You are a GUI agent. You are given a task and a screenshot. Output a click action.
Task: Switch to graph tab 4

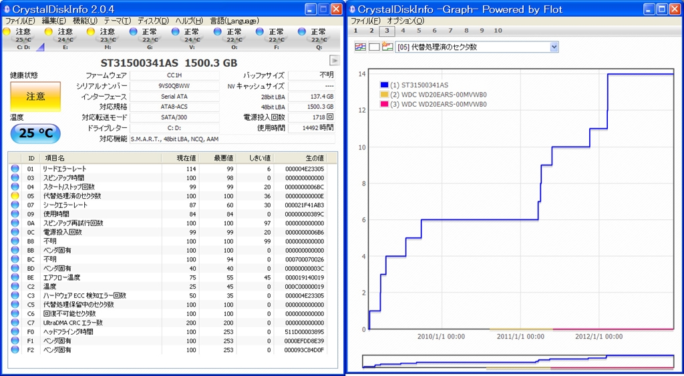click(x=403, y=31)
